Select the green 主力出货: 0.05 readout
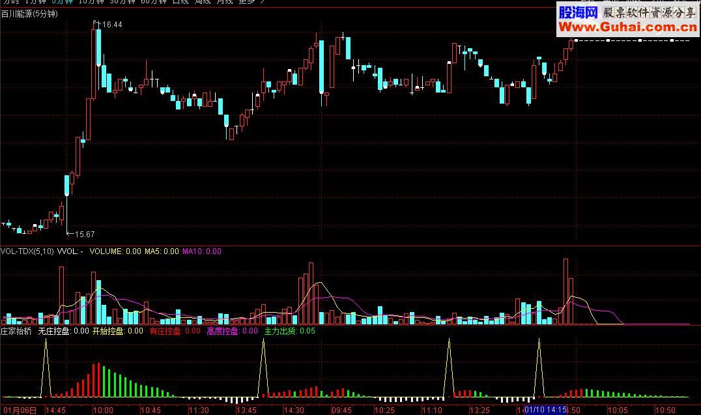This screenshot has width=701, height=415. (290, 331)
